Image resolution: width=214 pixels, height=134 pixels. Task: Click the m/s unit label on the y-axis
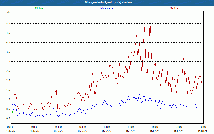(8, 12)
